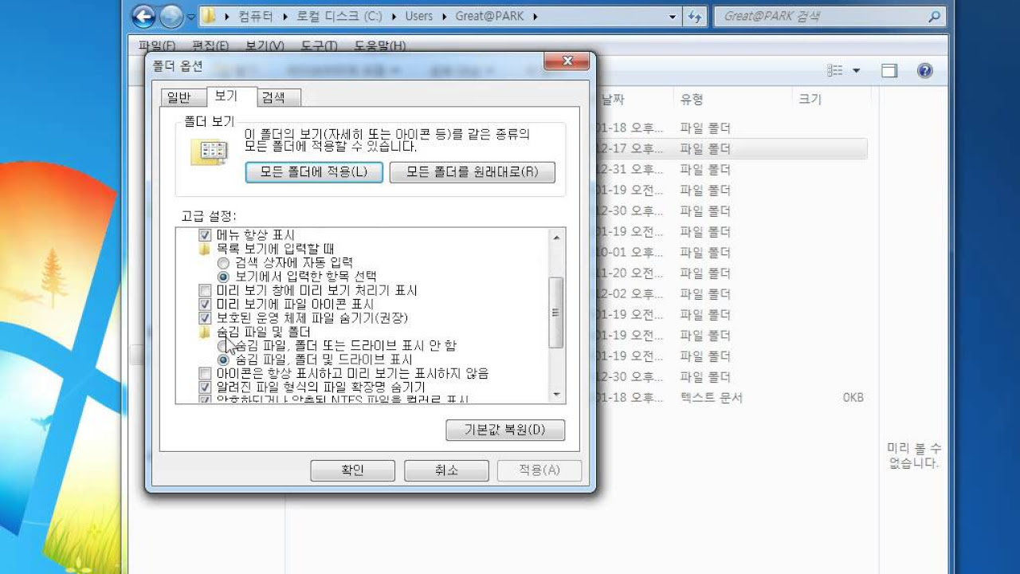This screenshot has width=1020, height=574.
Task: Click the 0KB size cell
Action: [853, 397]
